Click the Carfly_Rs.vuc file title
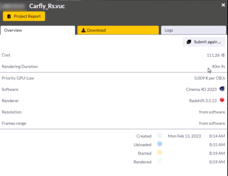228x176 pixels. click(x=47, y=6)
